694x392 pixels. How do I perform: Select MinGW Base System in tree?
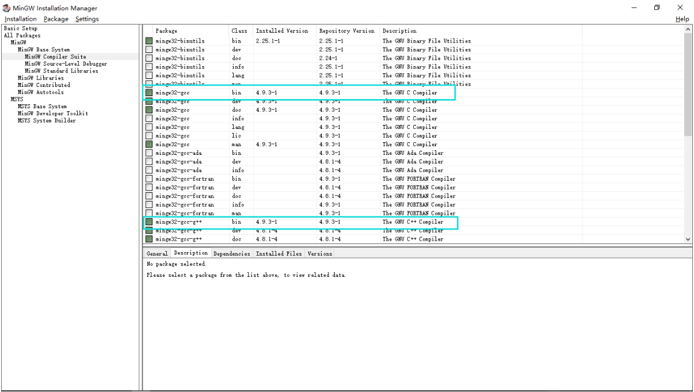point(44,50)
